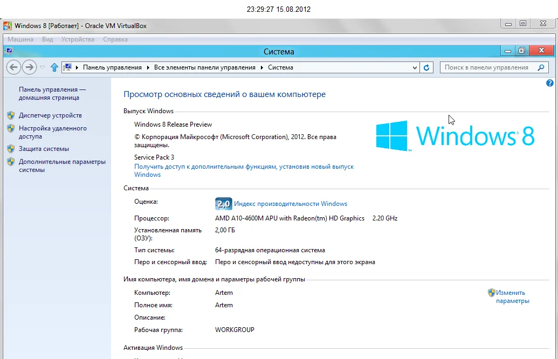Expand the address bar history dropdown
Image resolution: width=558 pixels, height=359 pixels.
coord(415,67)
